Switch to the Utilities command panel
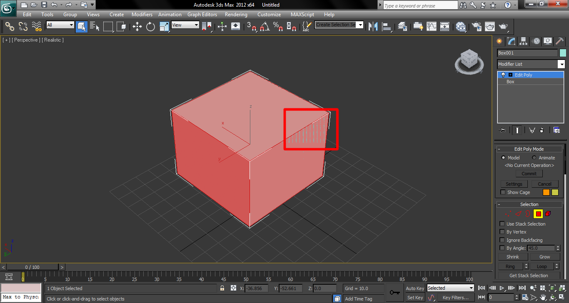The image size is (569, 303). click(560, 41)
